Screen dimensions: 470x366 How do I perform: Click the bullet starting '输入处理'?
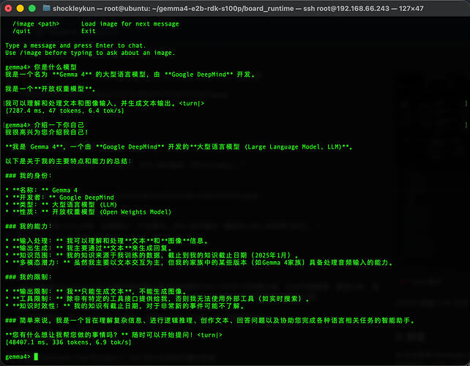(x=107, y=241)
